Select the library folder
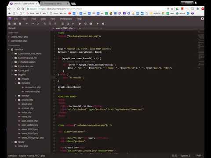This screenshot has height=158, width=211. (x=21, y=142)
